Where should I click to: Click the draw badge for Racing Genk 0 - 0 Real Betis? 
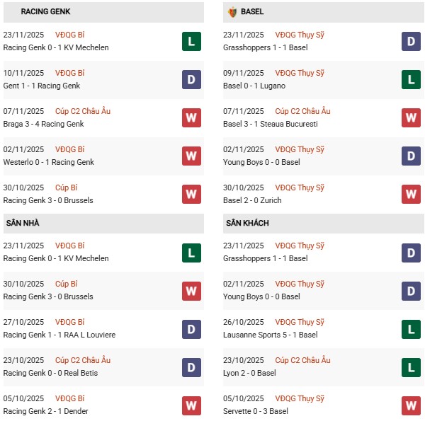[191, 367]
